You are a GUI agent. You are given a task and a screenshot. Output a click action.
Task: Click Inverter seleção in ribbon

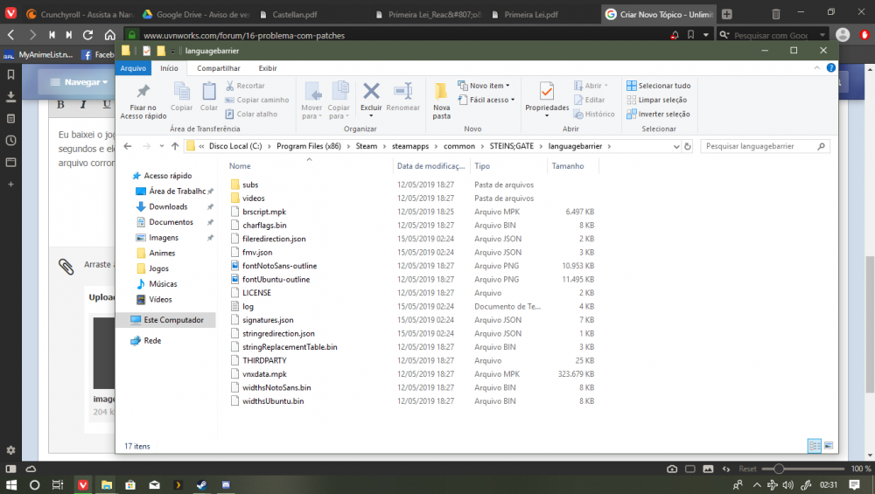pos(659,115)
